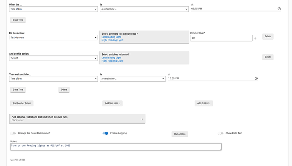The height and width of the screenshot is (166, 292).
Task: Open the When the Time of Day dropdown
Action: [x=53, y=9]
